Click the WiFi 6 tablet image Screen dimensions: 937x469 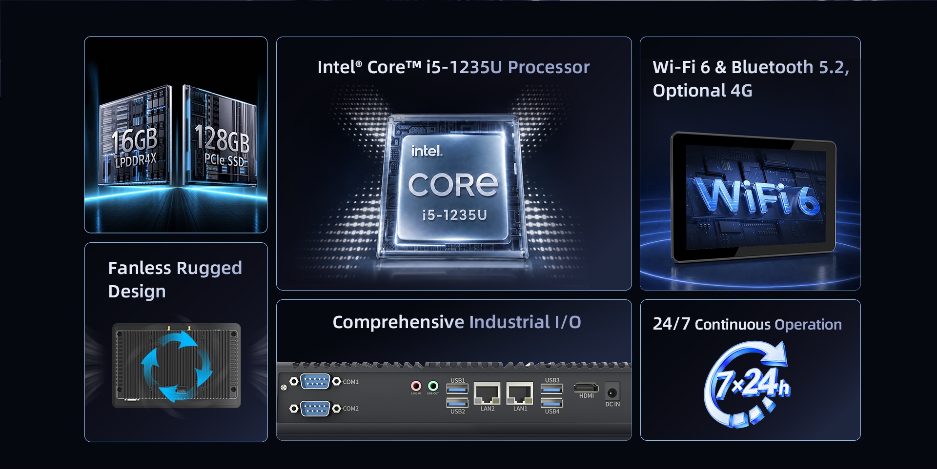(x=753, y=197)
